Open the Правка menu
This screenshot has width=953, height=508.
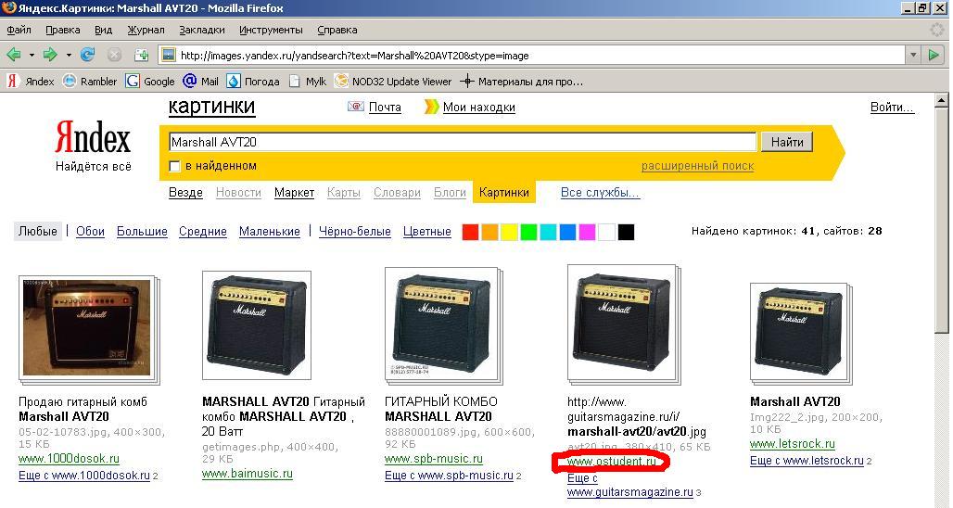click(x=63, y=30)
